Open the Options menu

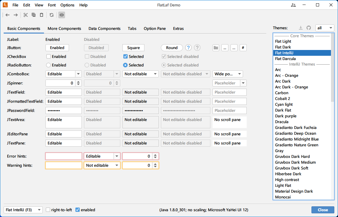point(67,5)
